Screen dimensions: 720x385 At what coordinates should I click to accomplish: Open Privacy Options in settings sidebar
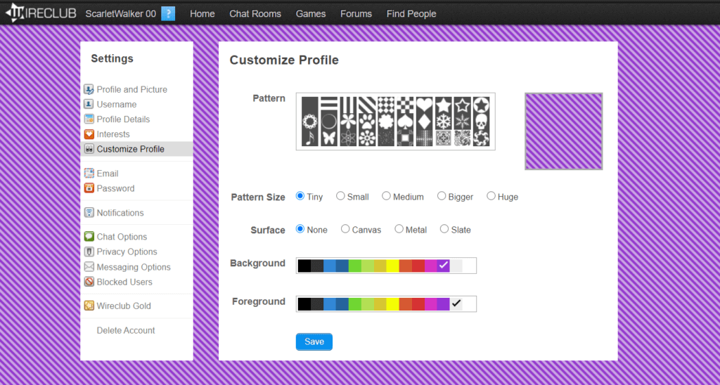[127, 252]
